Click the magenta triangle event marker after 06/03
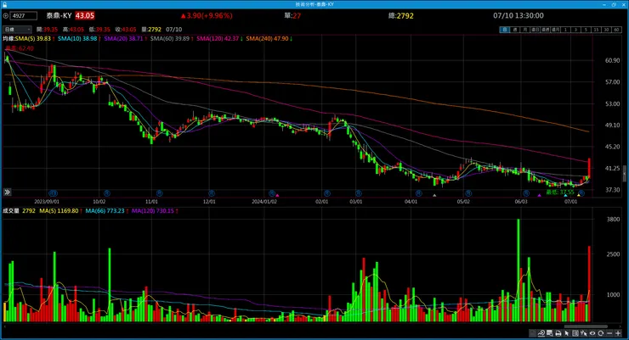 [539, 196]
